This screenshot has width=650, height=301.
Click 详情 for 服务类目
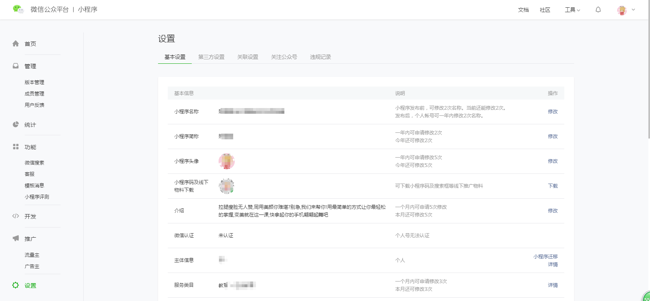[552, 285]
